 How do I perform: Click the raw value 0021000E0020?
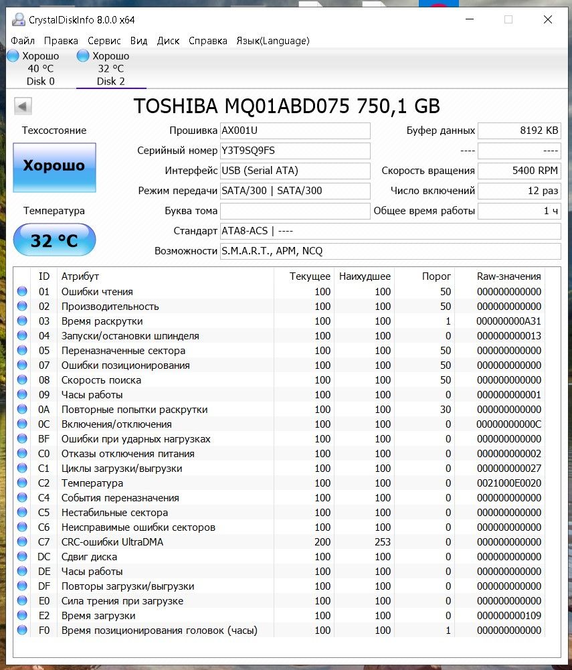tap(509, 483)
